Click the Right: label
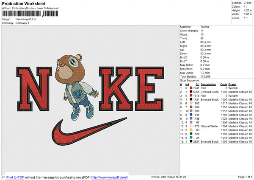This screenshot has height=180, width=254. tap(184, 46)
